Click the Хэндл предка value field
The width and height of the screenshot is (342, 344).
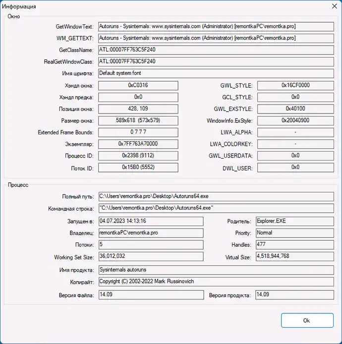[138, 97]
